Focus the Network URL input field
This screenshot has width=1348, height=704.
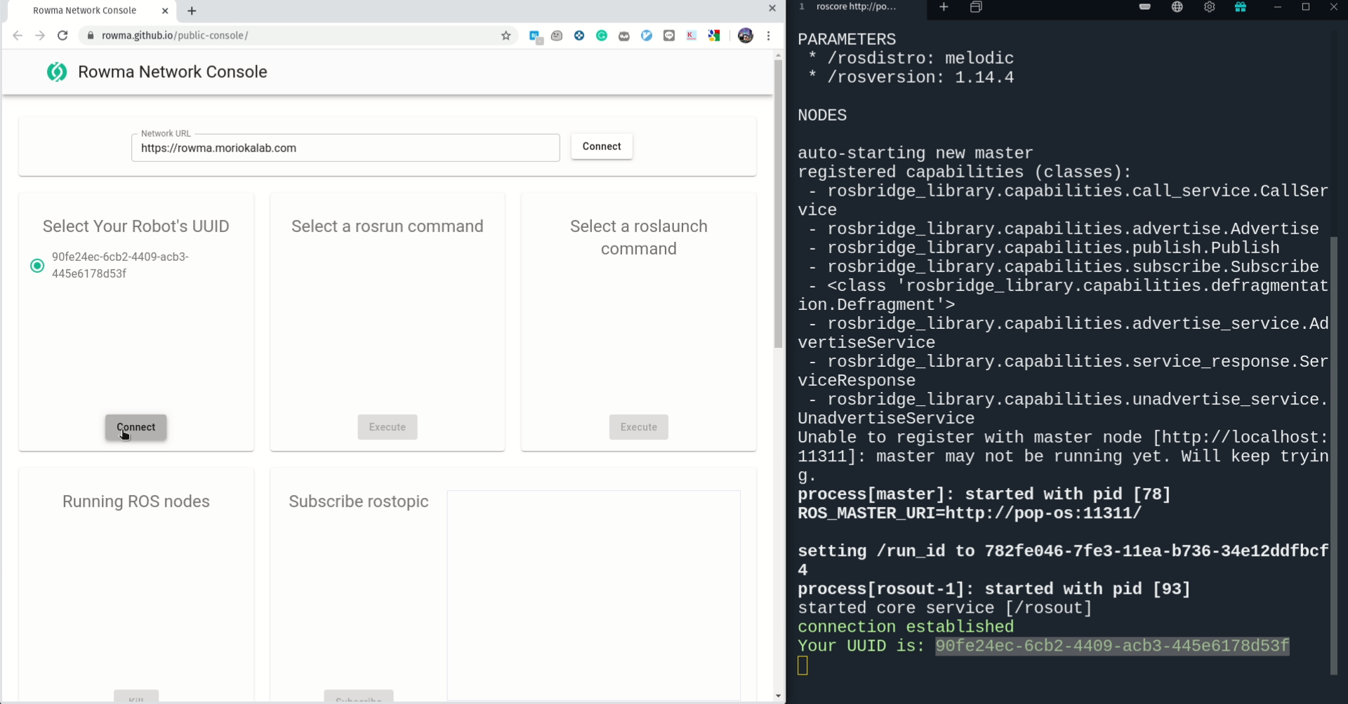click(345, 148)
